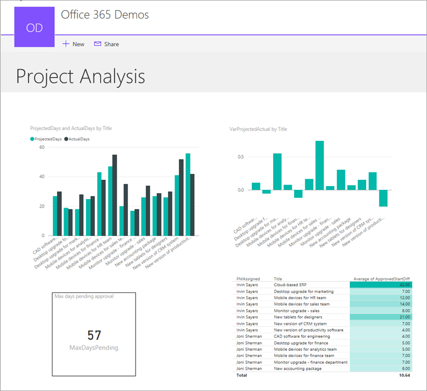Click the Share button label

pos(112,44)
